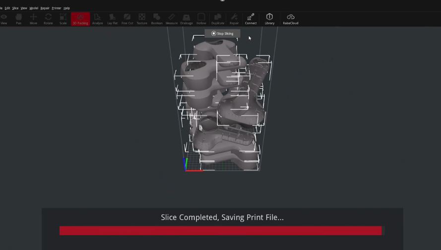Activate the Measure tool
The height and width of the screenshot is (250, 441).
tap(172, 19)
